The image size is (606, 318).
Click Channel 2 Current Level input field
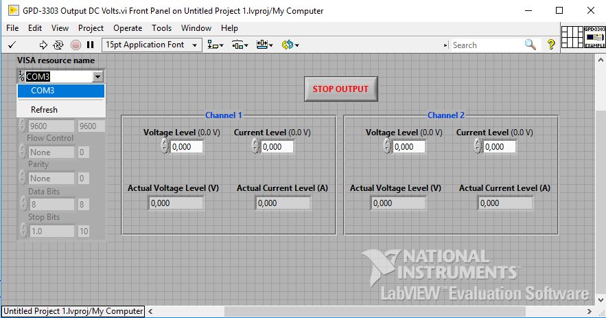(x=500, y=147)
